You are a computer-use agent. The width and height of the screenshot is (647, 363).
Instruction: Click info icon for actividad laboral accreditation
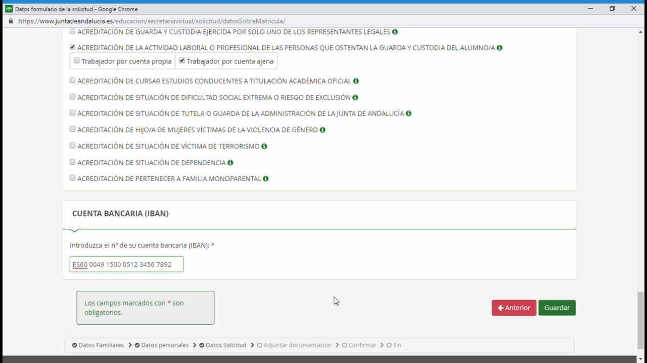click(499, 48)
